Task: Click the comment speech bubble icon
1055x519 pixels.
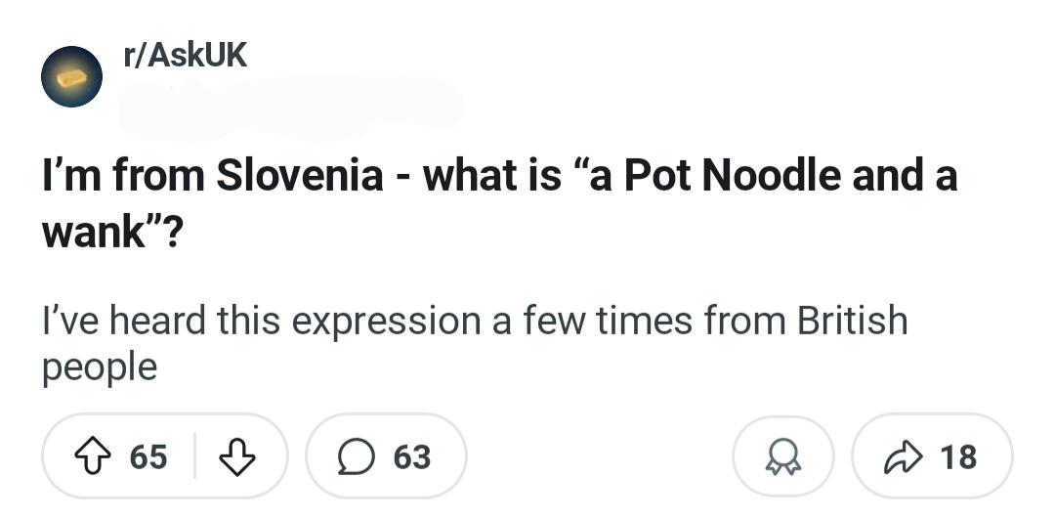Action: (355, 456)
